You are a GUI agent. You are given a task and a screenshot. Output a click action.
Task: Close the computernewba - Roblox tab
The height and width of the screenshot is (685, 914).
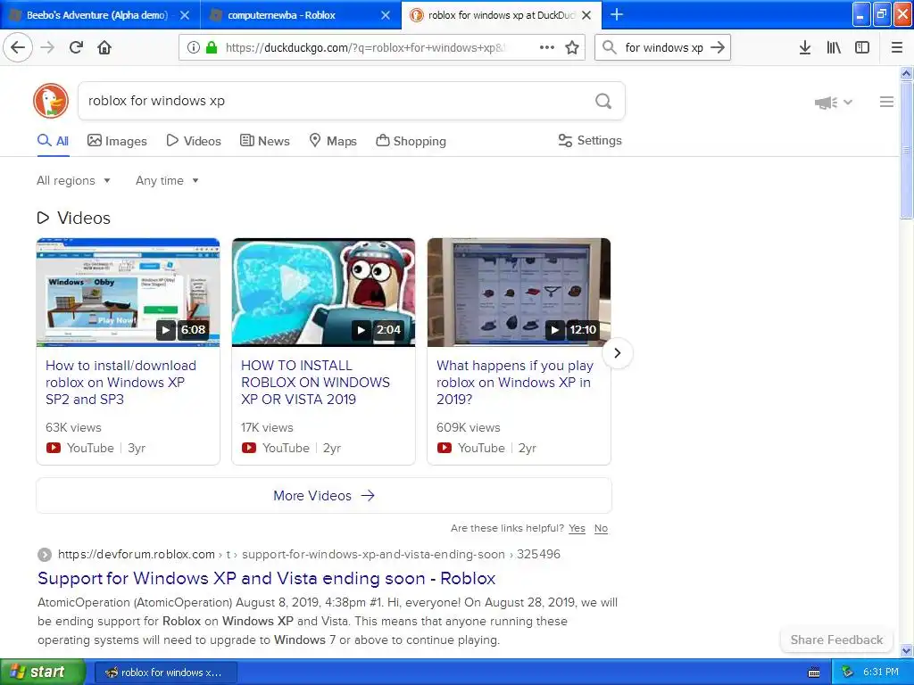386,15
